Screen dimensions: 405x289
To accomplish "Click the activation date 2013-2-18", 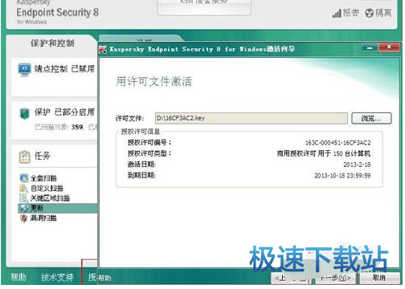I will point(357,165).
